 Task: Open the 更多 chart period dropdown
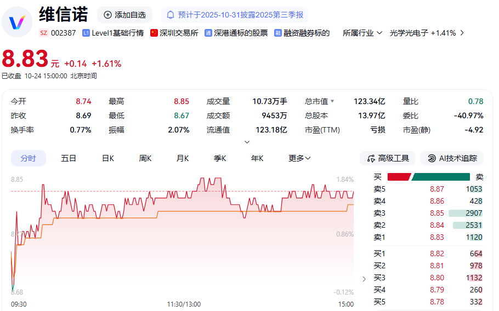pyautogui.click(x=300, y=158)
